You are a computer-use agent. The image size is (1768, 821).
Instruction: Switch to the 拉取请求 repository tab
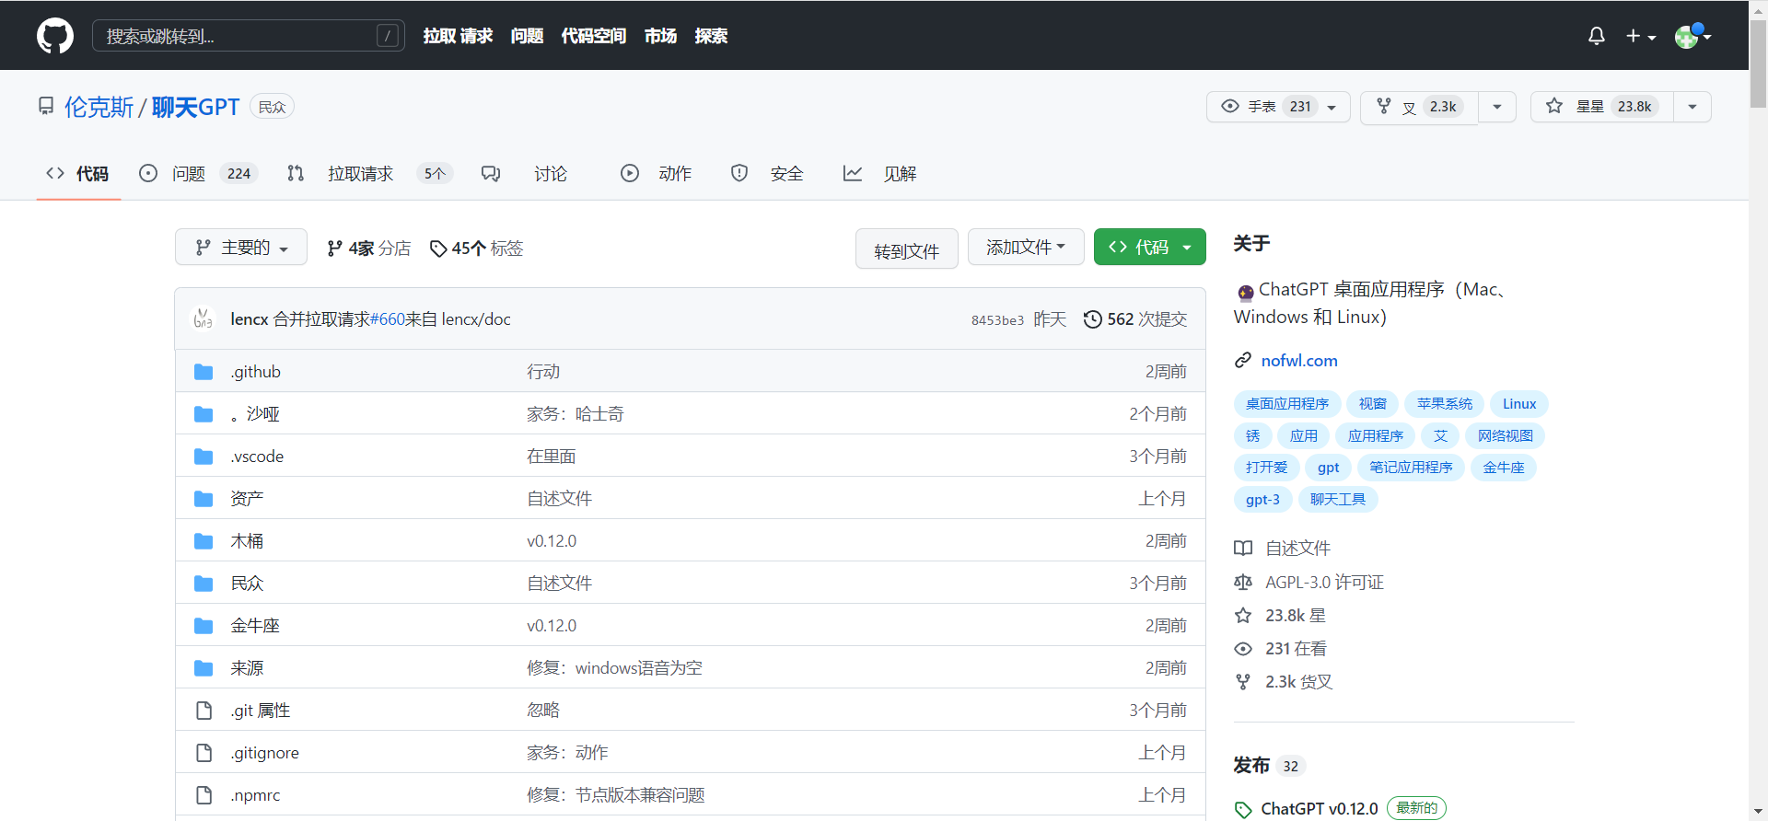pyautogui.click(x=370, y=173)
